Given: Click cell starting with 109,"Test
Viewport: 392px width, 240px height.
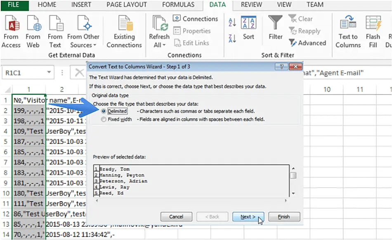Looking at the screenshot, I should tap(29, 132).
